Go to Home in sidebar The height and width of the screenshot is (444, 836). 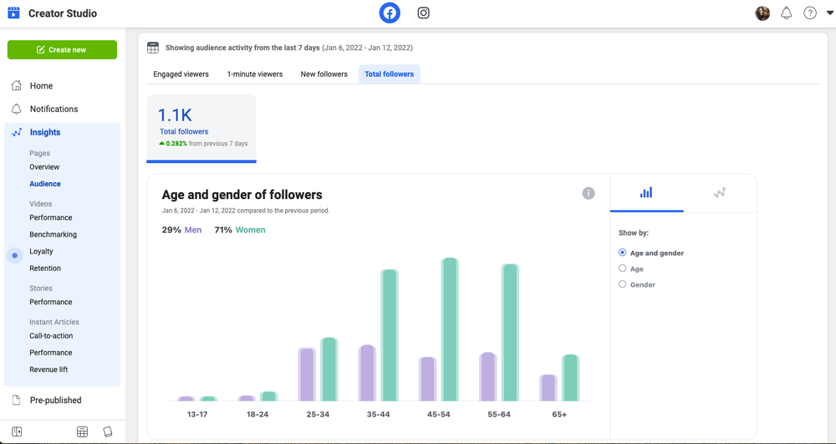(41, 86)
